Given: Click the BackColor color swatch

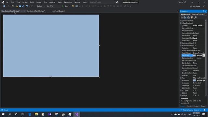Looking at the screenshot, I should [194, 56].
